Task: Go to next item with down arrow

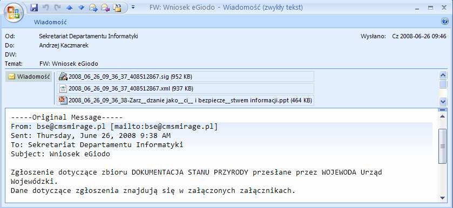Action: 81,8
